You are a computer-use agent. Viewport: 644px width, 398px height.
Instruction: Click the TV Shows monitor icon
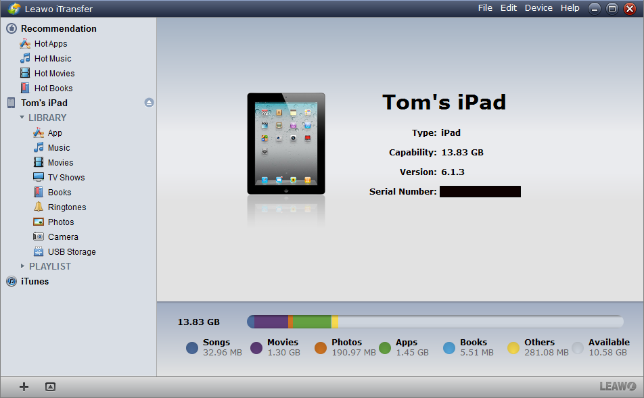pos(39,177)
